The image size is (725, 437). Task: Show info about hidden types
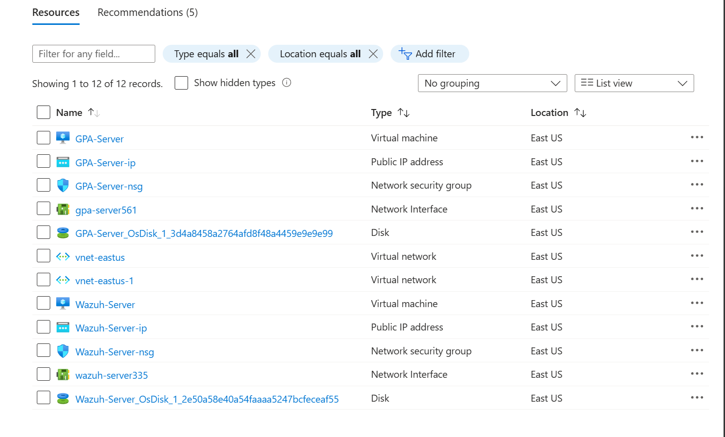[287, 83]
